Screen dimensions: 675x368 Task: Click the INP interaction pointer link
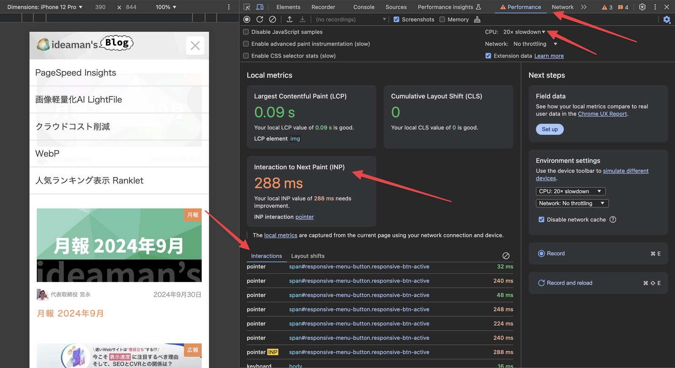pyautogui.click(x=305, y=217)
